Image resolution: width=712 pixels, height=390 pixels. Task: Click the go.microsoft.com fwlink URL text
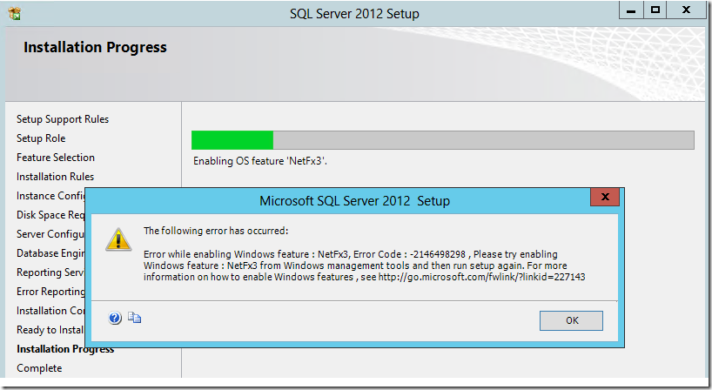(482, 277)
